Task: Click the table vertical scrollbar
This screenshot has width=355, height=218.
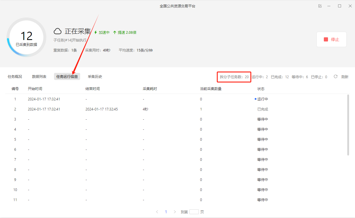Action: click(348, 125)
